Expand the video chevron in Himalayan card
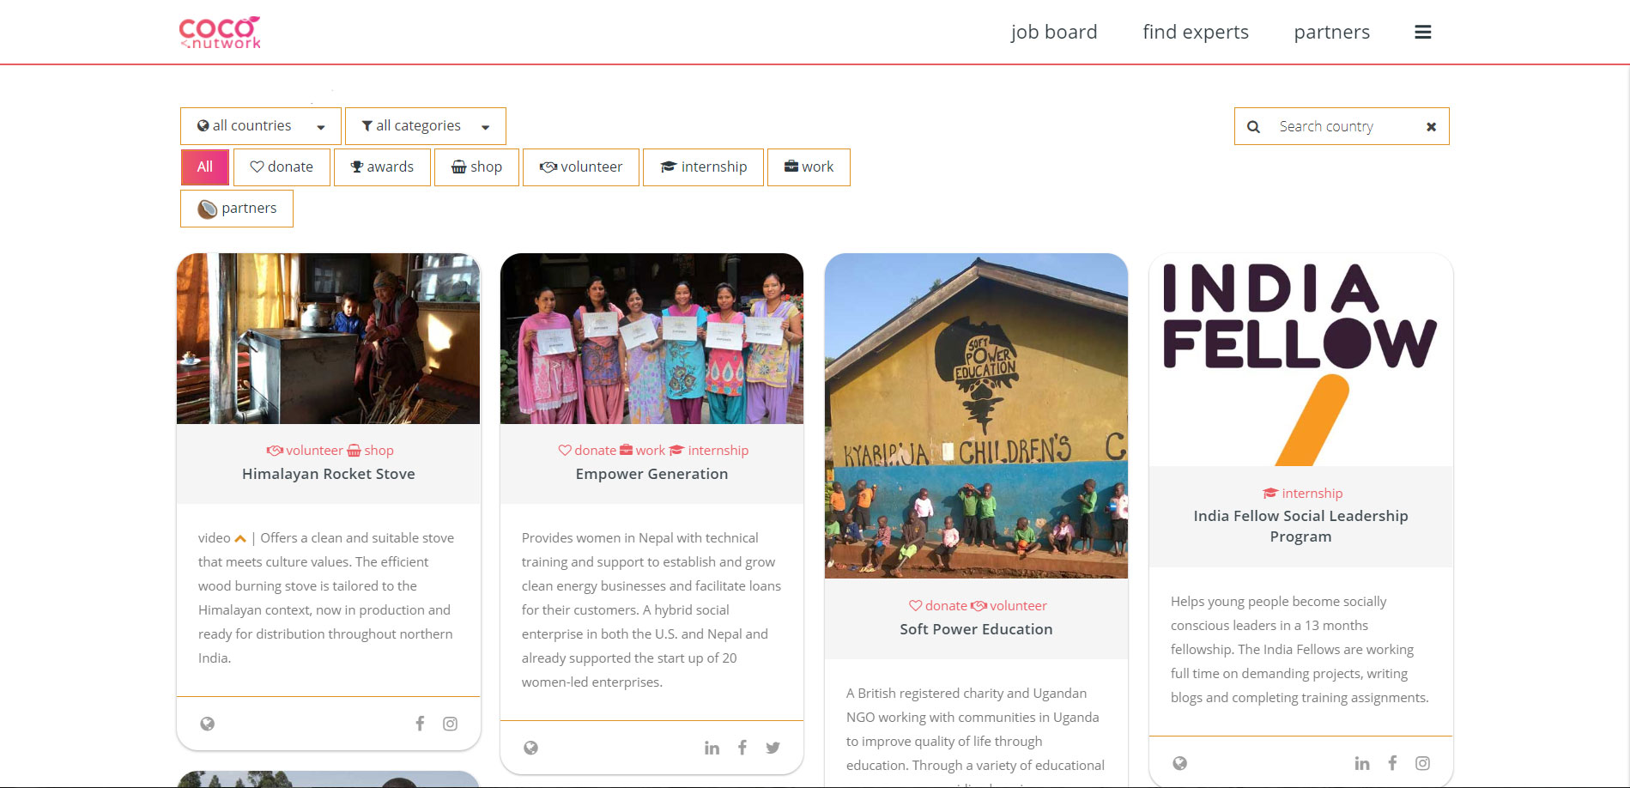Viewport: 1630px width, 788px height. coord(240,538)
